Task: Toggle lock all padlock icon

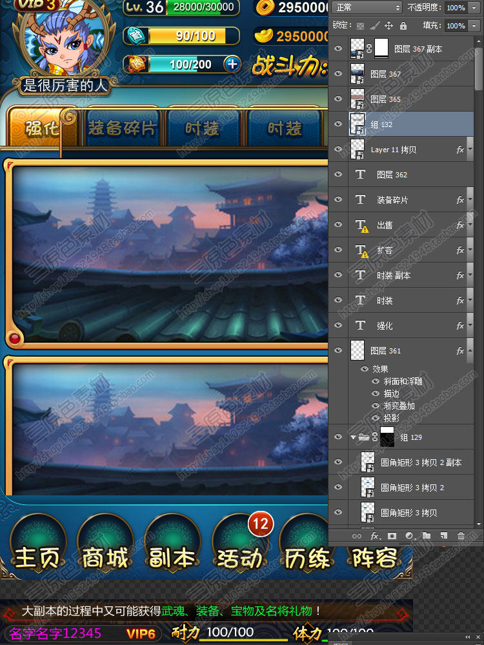Action: (x=403, y=26)
